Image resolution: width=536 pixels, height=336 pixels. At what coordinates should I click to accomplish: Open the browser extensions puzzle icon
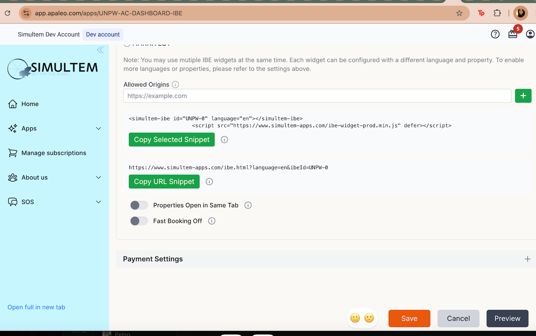(x=497, y=13)
